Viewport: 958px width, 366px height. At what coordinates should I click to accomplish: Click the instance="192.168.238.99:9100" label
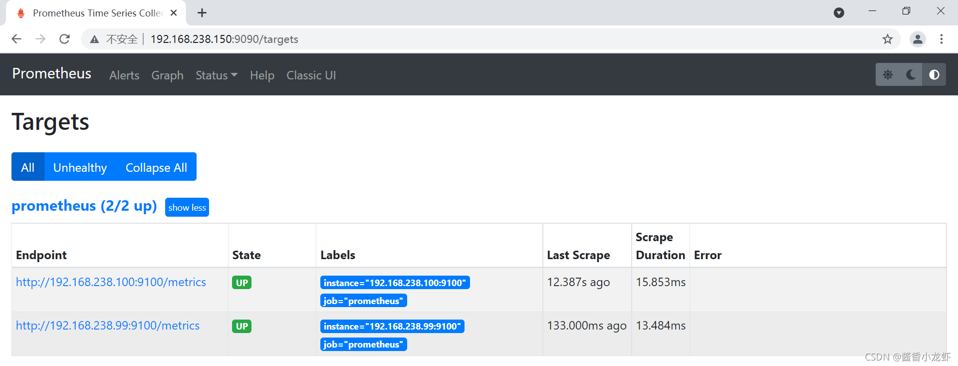[392, 326]
